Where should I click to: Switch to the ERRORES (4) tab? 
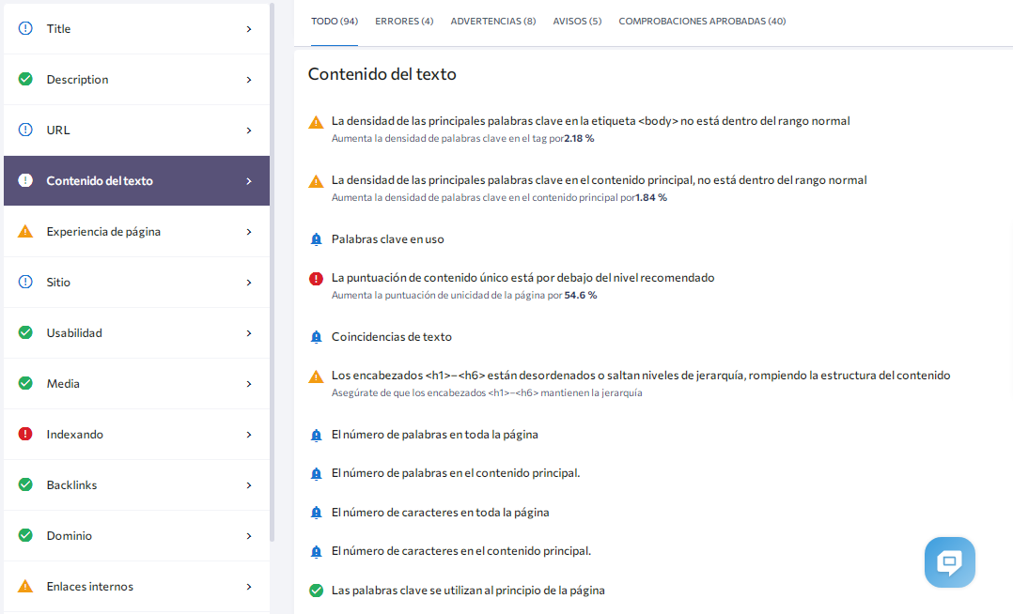pos(404,22)
